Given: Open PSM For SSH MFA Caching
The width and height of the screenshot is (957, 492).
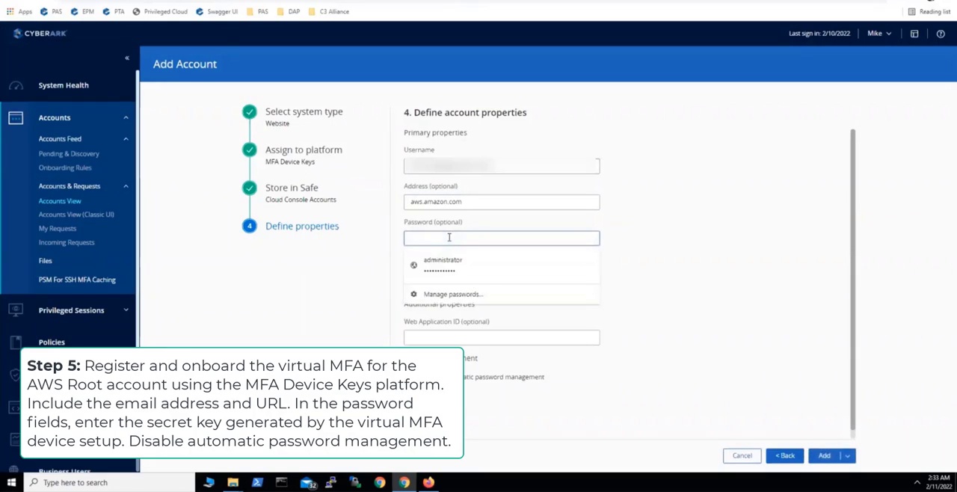Looking at the screenshot, I should tap(77, 279).
